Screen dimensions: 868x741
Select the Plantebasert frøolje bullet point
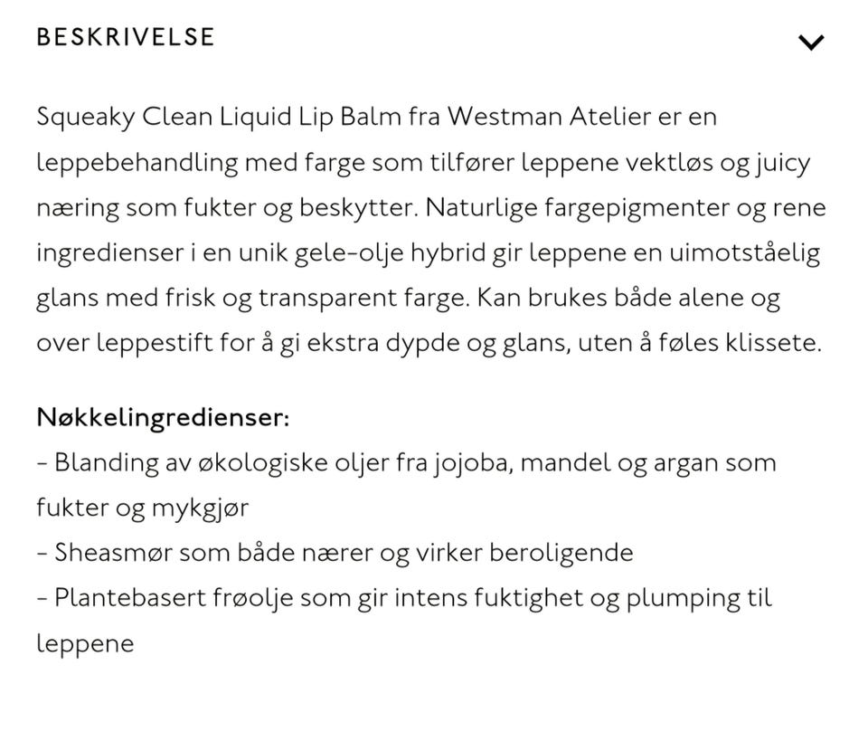pos(404,598)
